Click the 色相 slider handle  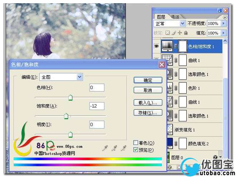[x=70, y=98]
